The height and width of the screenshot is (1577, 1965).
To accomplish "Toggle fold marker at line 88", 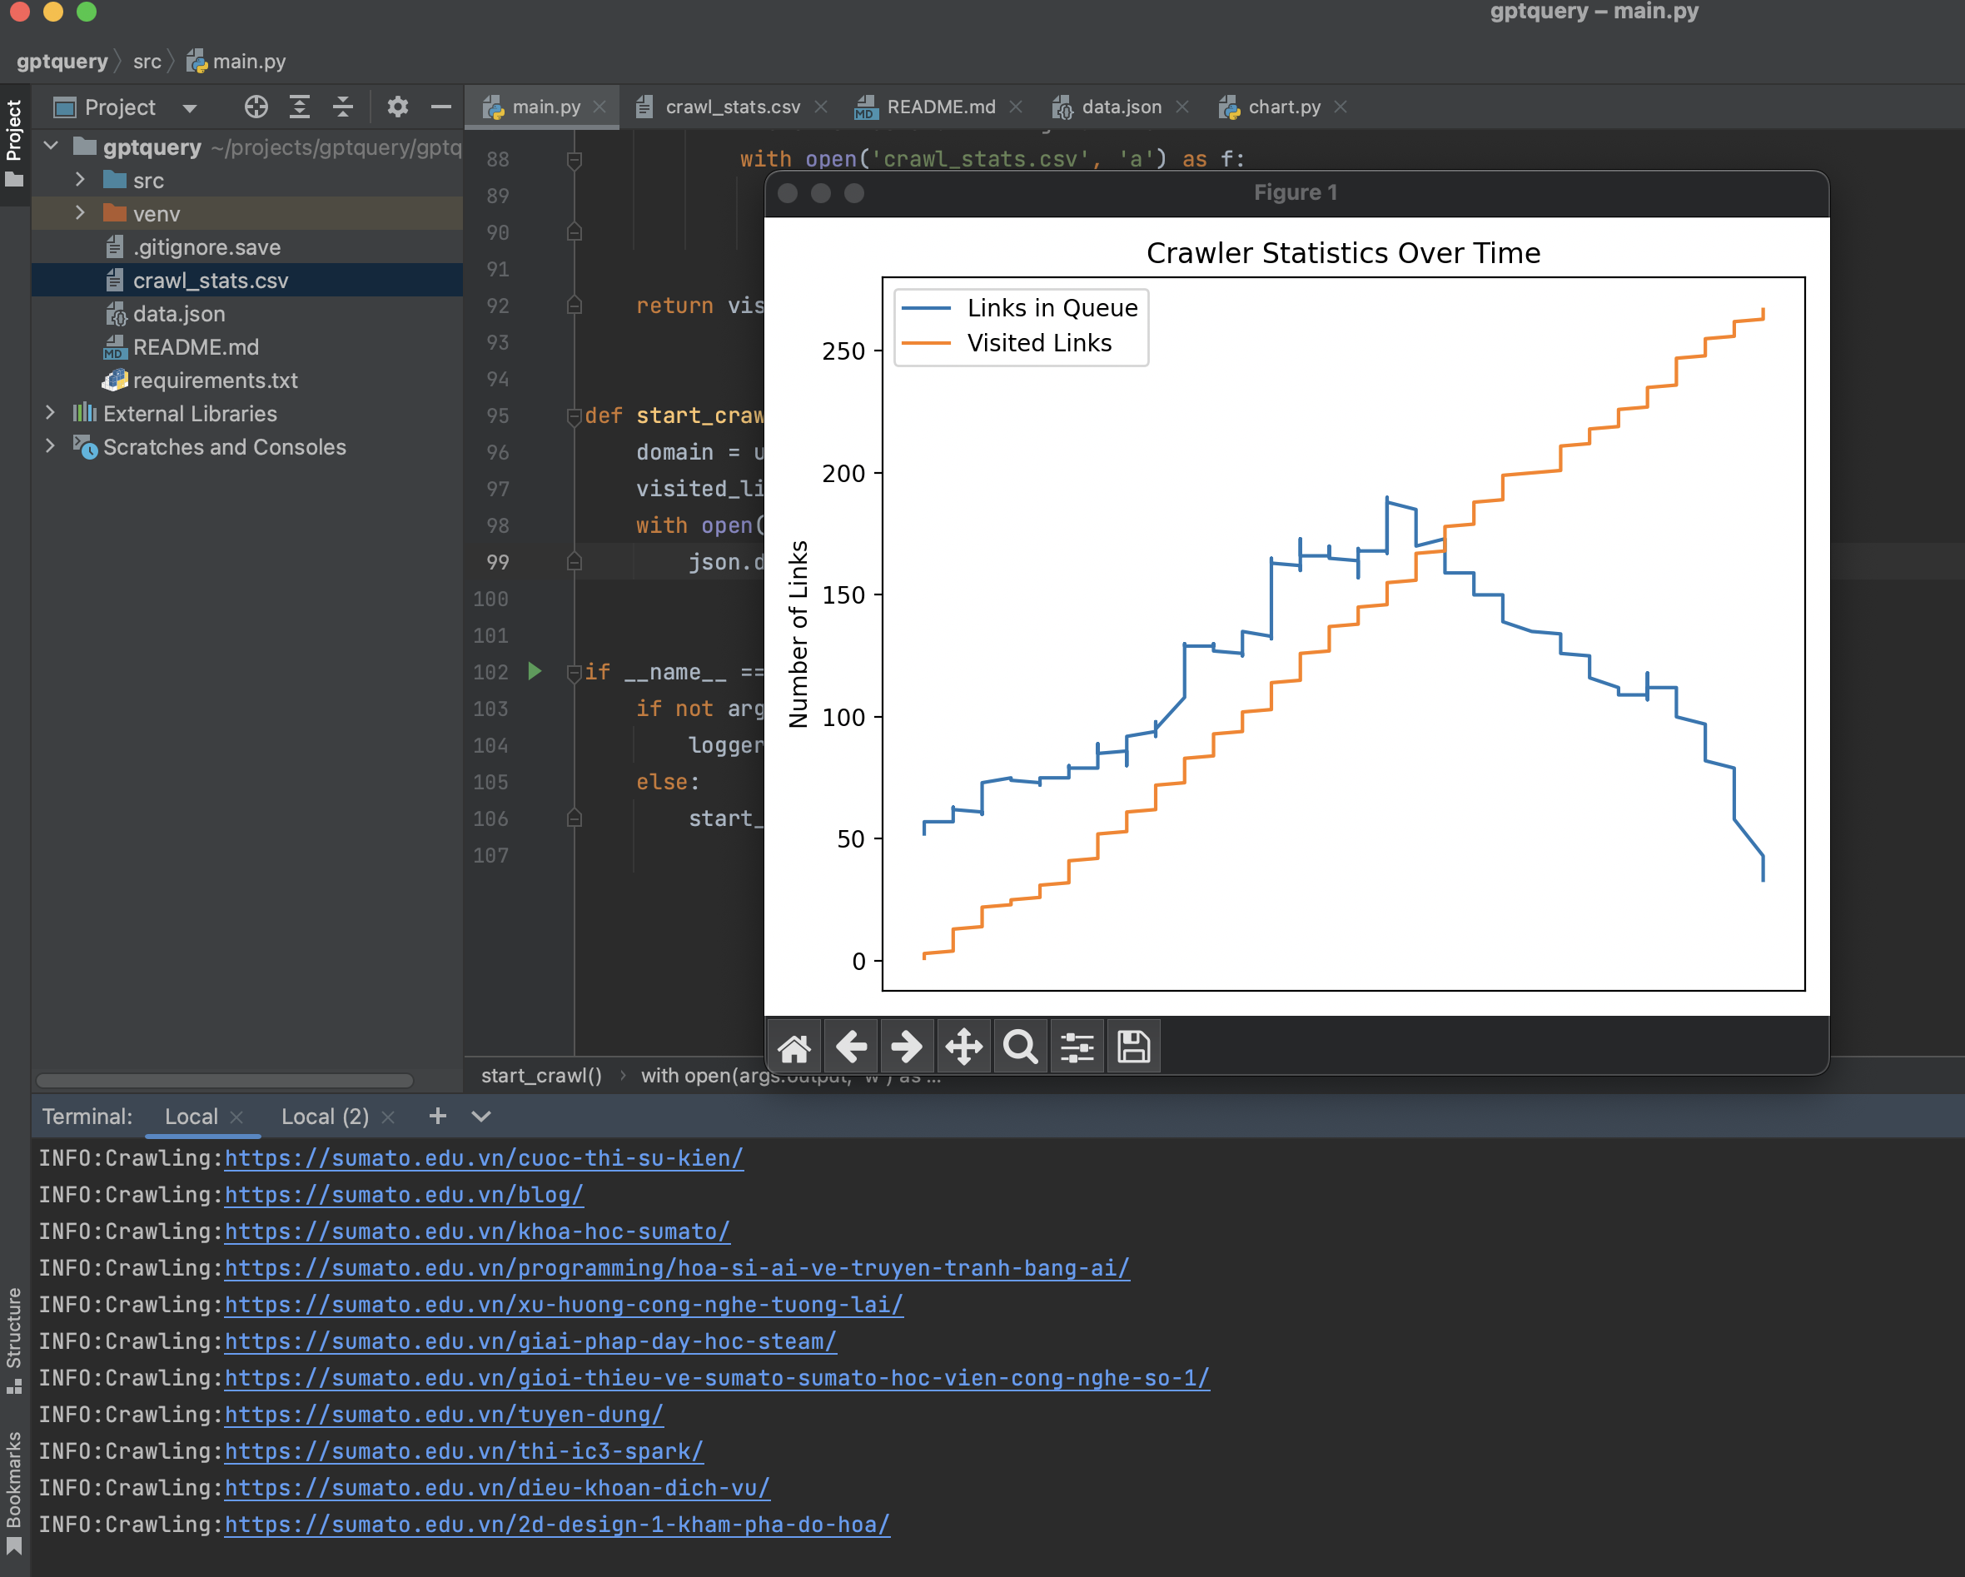I will [575, 161].
